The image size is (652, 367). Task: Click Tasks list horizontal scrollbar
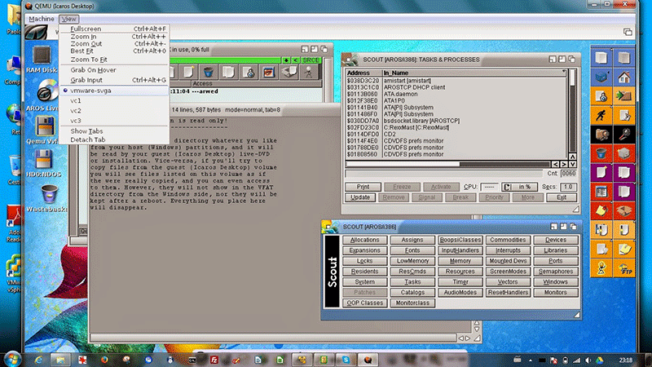pyautogui.click(x=447, y=165)
